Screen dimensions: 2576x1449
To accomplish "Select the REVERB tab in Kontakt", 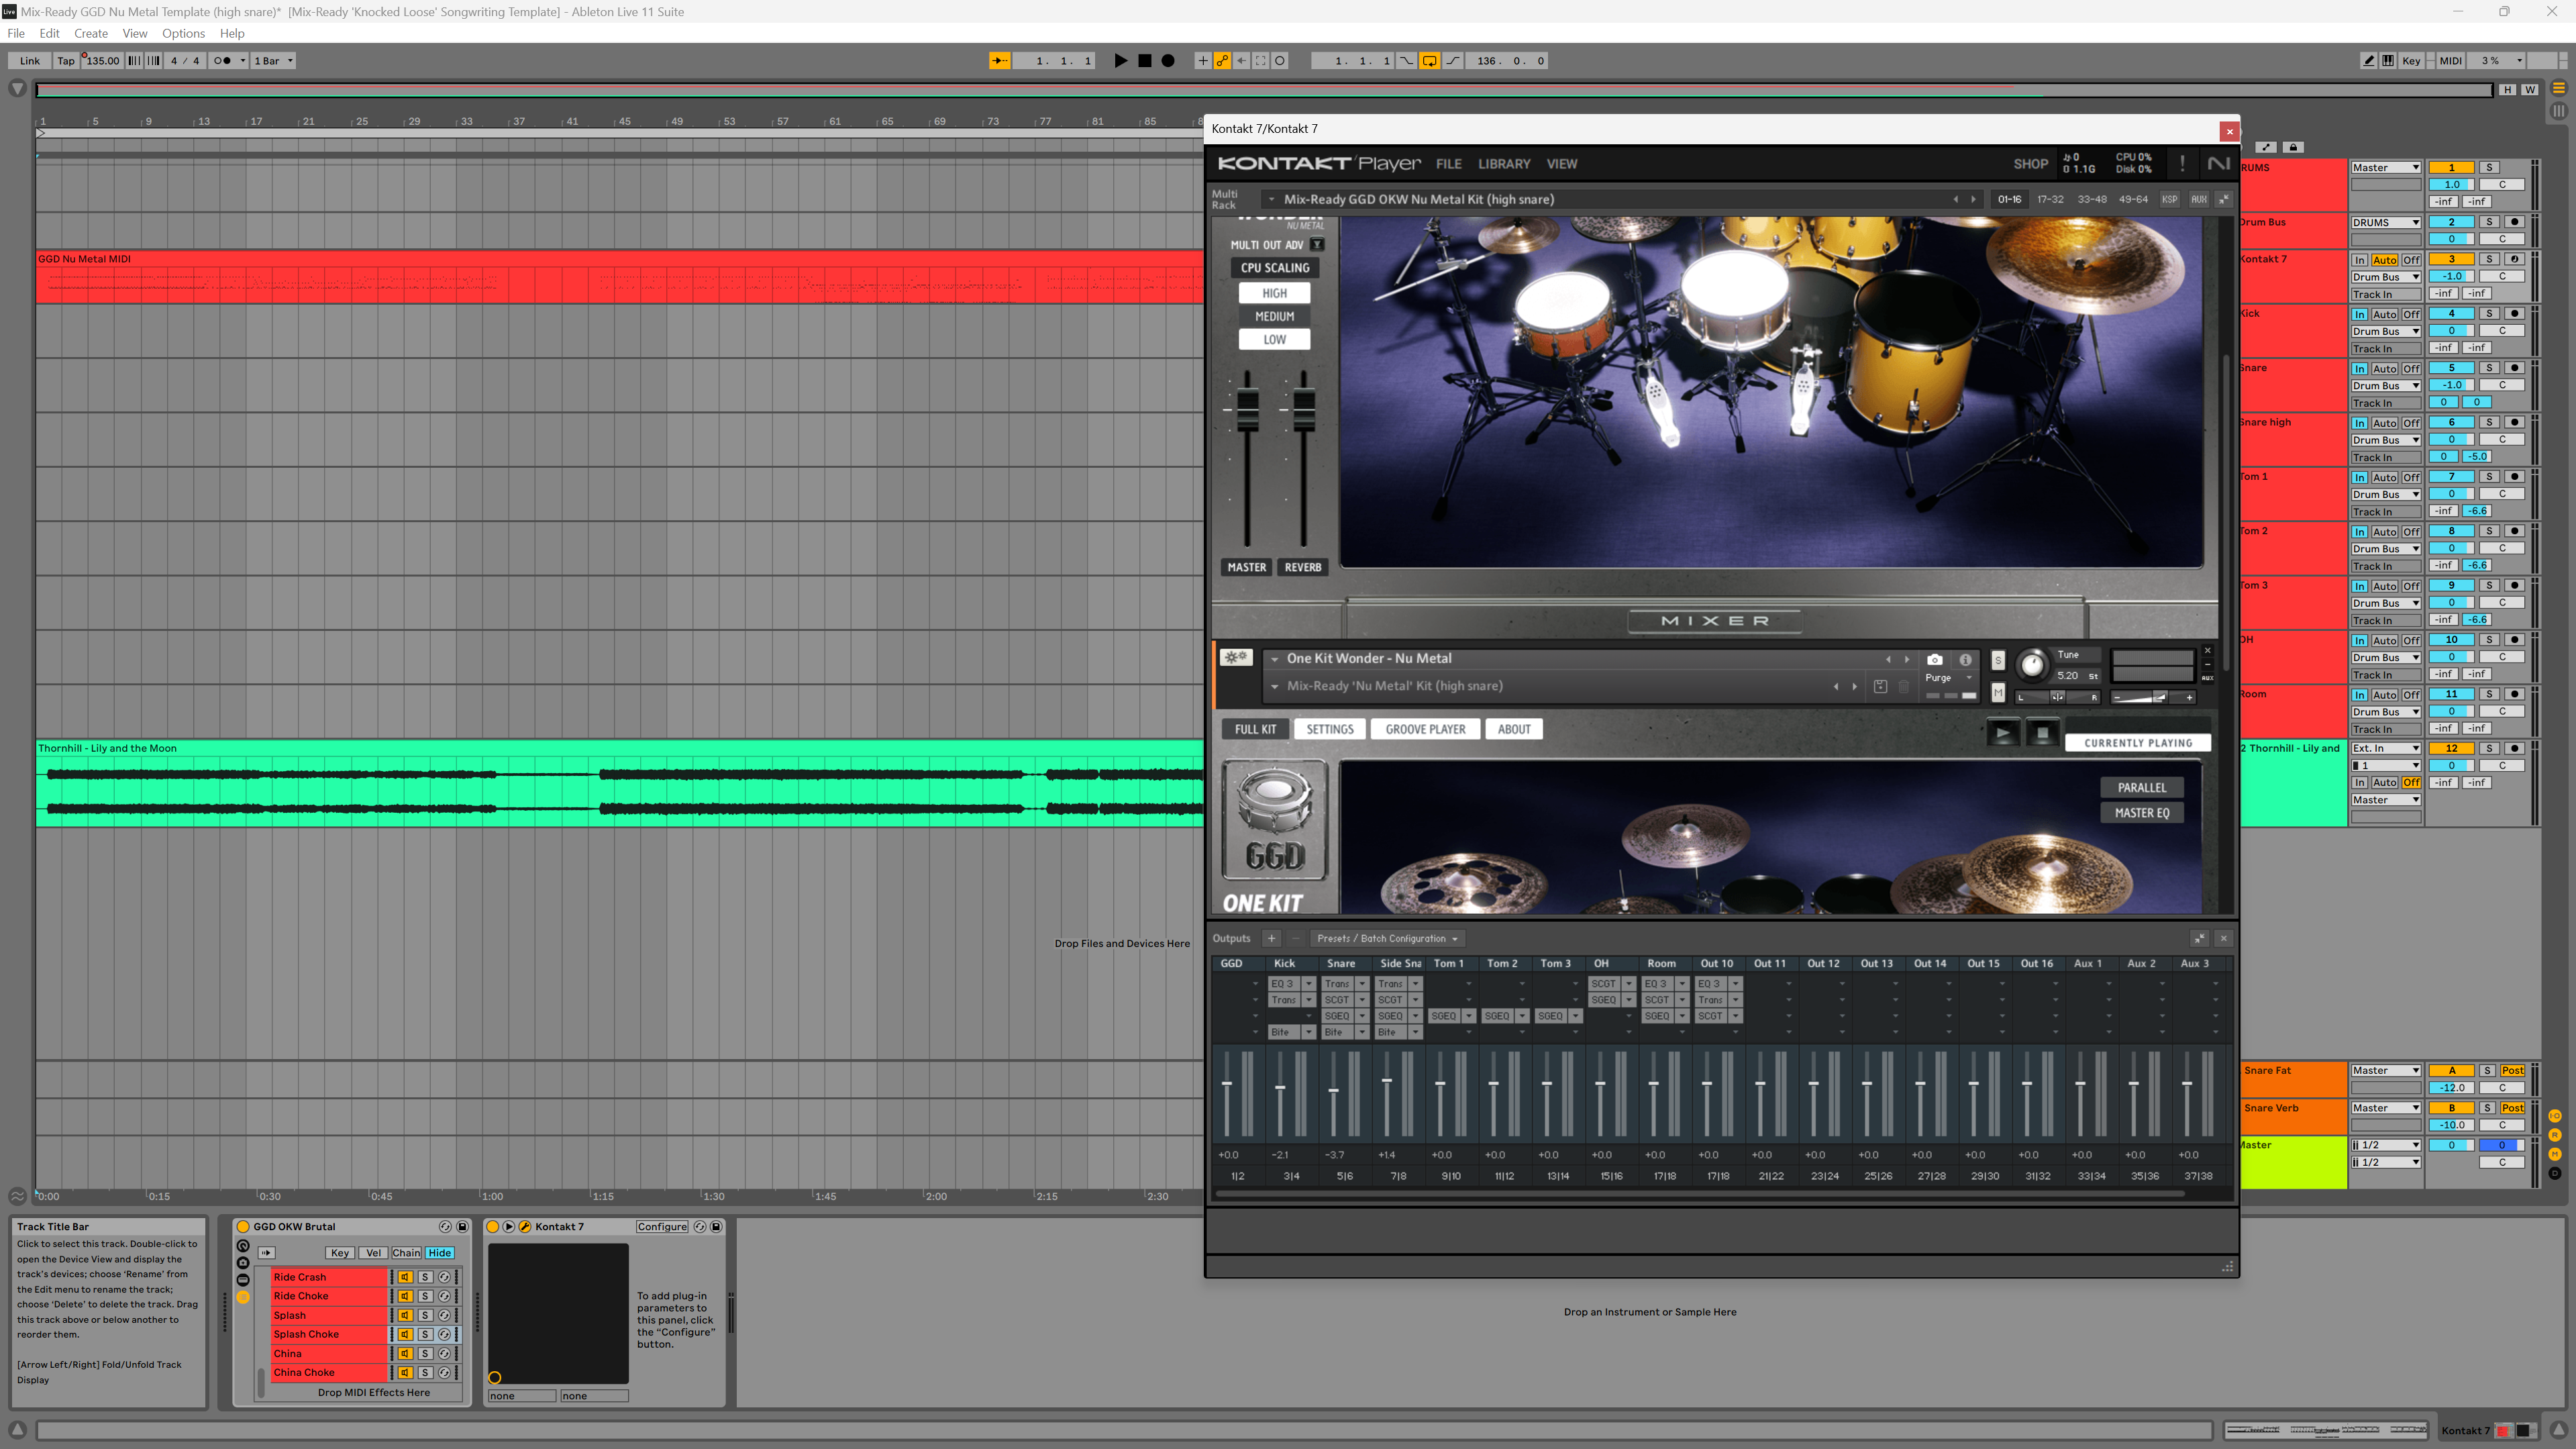I will 1302,566.
